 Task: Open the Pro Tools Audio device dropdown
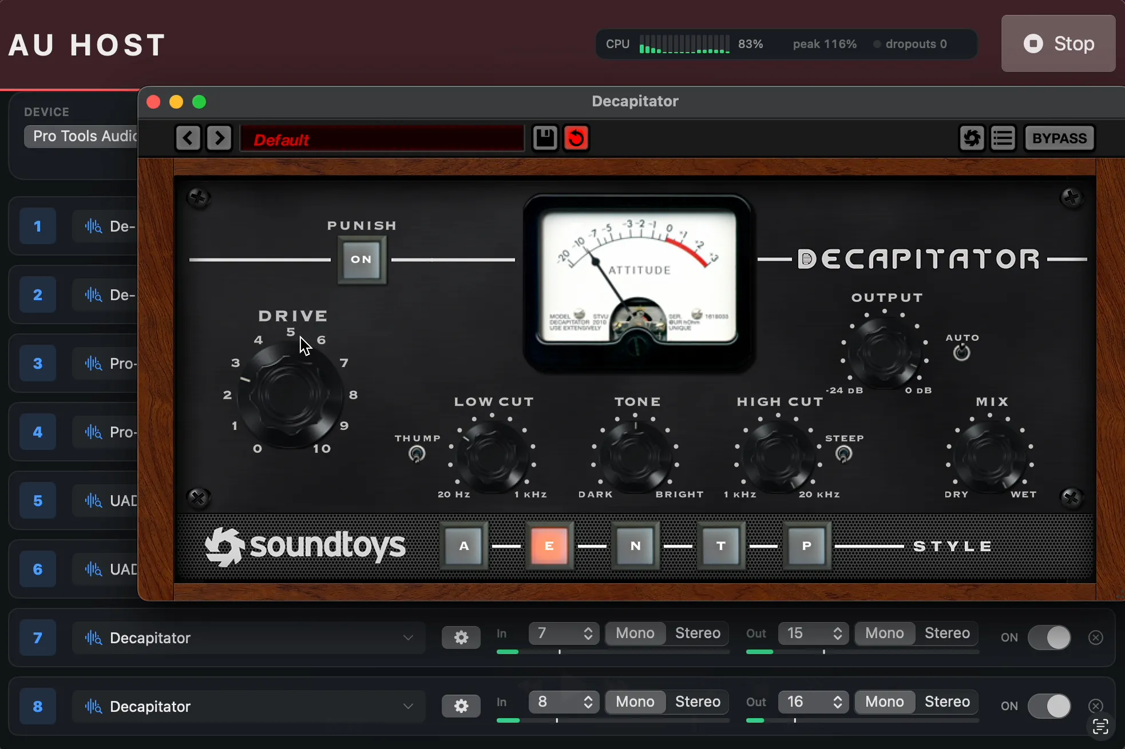click(x=81, y=136)
